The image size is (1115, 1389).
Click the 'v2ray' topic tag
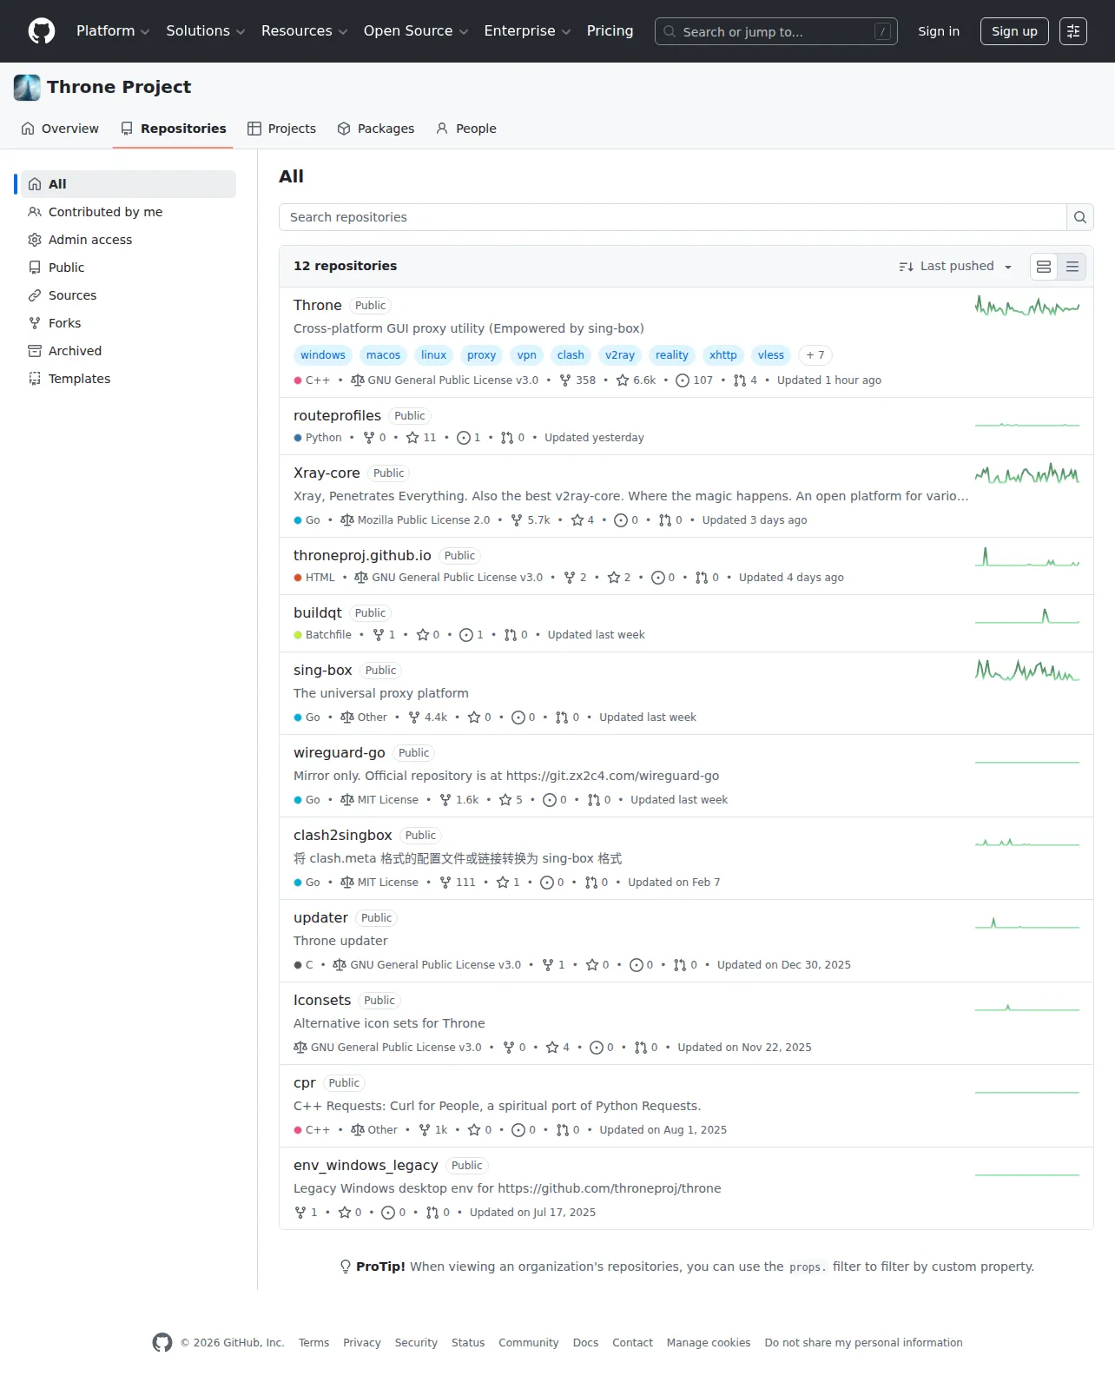coord(620,355)
